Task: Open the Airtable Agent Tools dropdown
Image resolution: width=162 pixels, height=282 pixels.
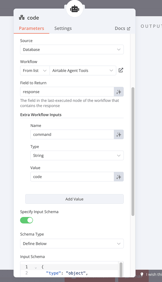Action: (x=83, y=70)
